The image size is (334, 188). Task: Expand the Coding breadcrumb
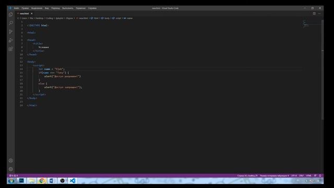(x=50, y=18)
